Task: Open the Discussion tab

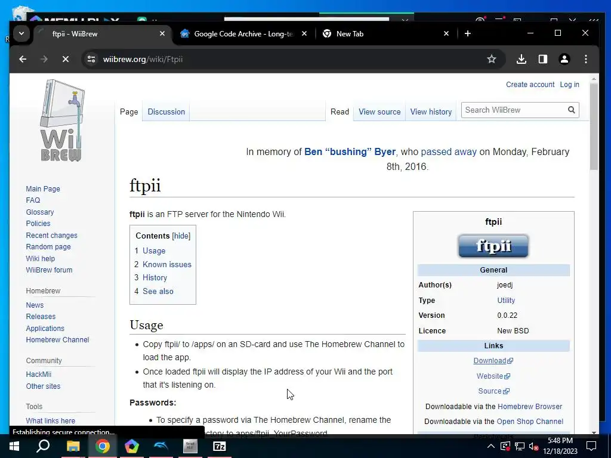Action: tap(166, 112)
